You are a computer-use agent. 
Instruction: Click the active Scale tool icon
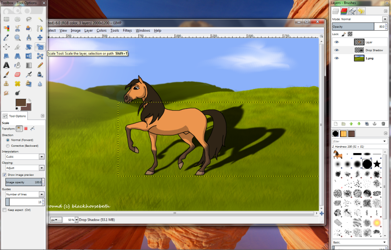tap(40, 47)
